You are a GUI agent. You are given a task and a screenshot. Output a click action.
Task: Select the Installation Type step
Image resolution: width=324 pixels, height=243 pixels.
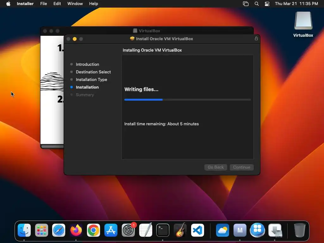91,79
